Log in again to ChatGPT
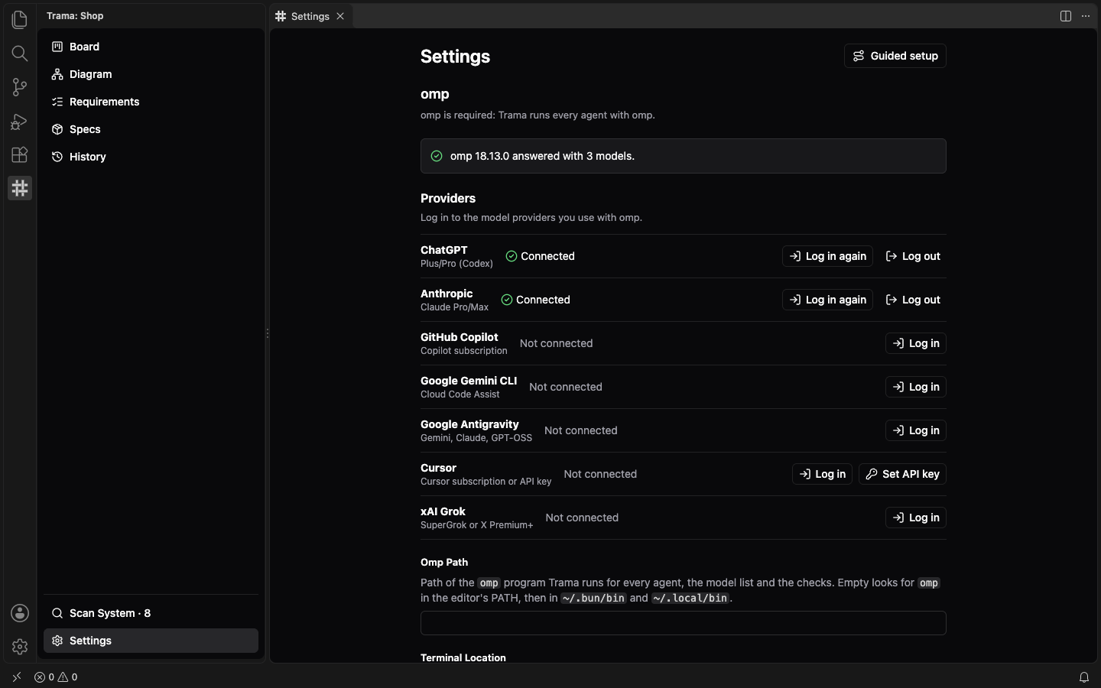Image resolution: width=1101 pixels, height=688 pixels. 827,256
